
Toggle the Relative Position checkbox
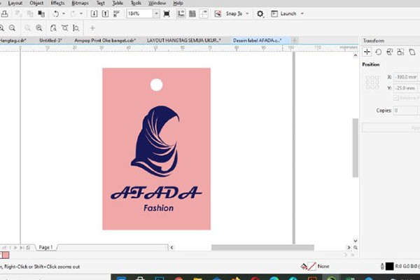pos(396,98)
